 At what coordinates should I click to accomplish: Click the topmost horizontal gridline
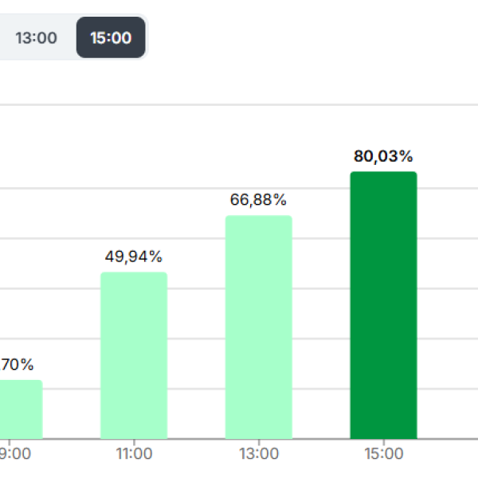coord(239,104)
